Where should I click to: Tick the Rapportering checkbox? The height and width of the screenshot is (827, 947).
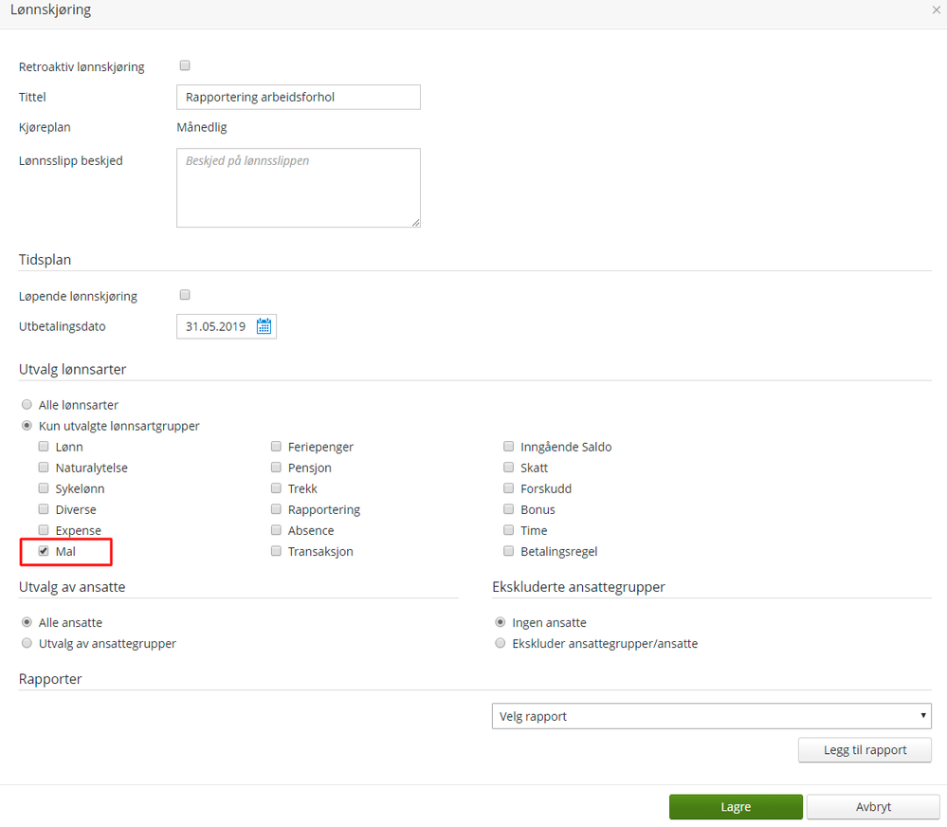276,509
